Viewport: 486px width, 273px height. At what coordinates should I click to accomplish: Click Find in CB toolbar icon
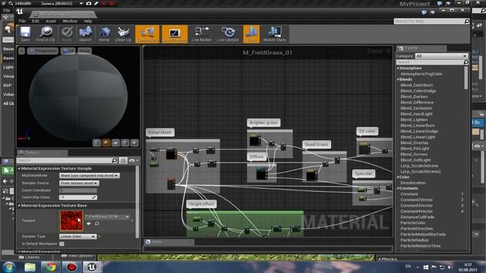(46, 33)
